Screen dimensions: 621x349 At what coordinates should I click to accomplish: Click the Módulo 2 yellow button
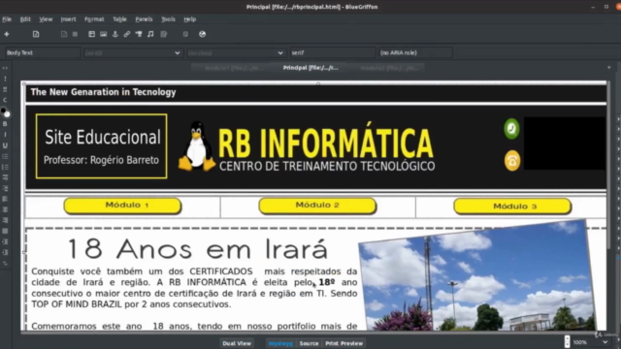[317, 206]
